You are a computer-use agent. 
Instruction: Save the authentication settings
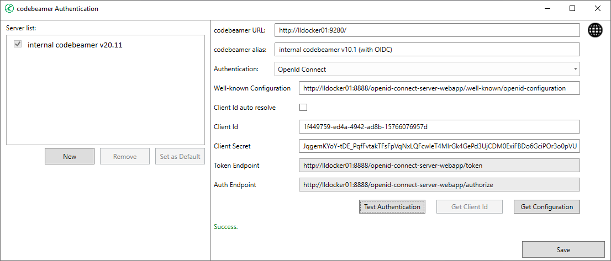tap(563, 249)
